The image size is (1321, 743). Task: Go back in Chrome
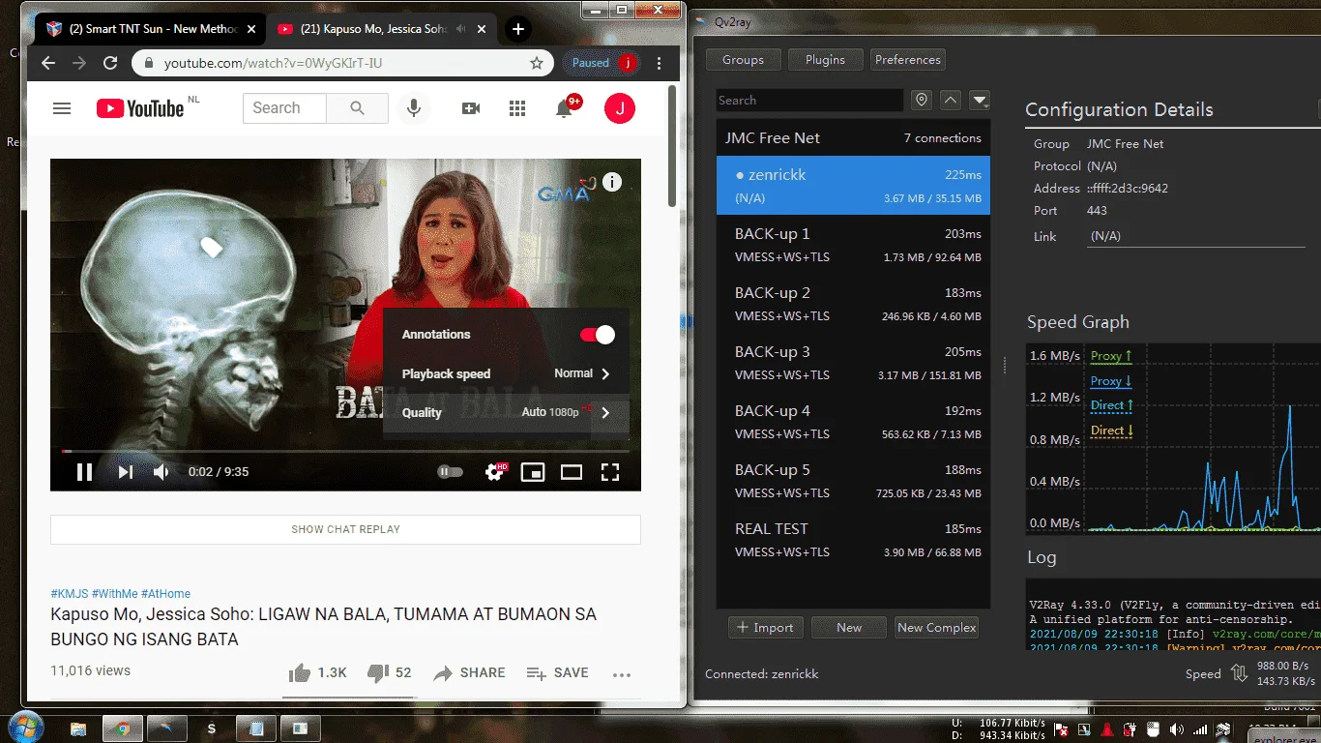point(48,63)
